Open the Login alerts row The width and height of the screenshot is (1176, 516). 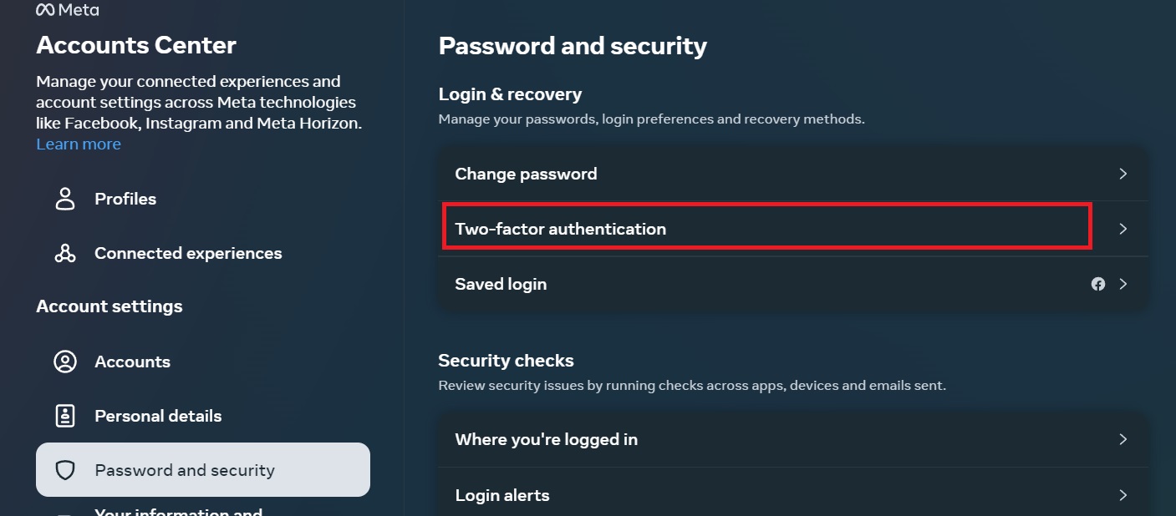501,495
